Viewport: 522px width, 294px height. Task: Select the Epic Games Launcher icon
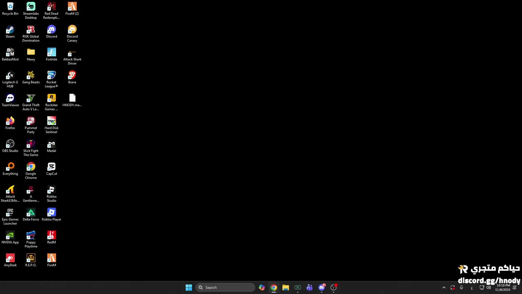point(10,216)
